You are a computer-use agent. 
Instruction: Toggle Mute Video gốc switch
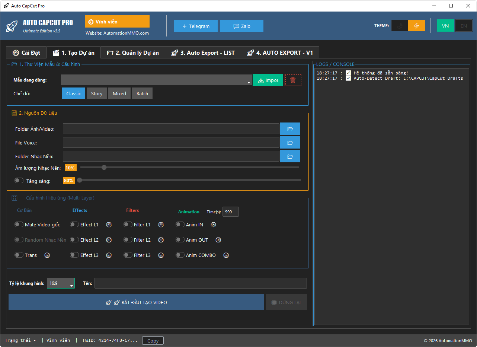coord(19,225)
